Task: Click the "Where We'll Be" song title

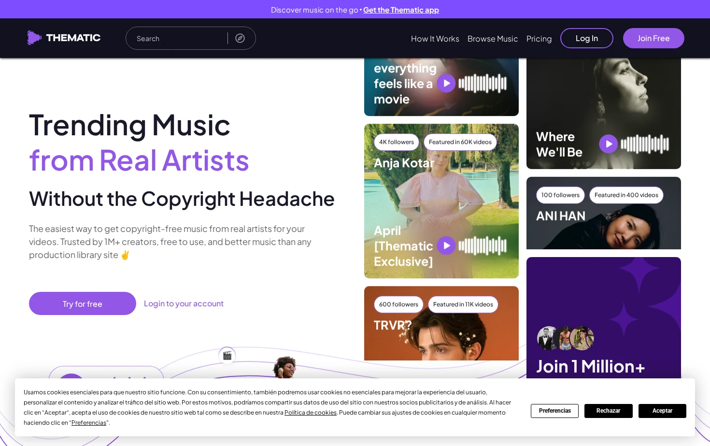Action: pyautogui.click(x=559, y=144)
